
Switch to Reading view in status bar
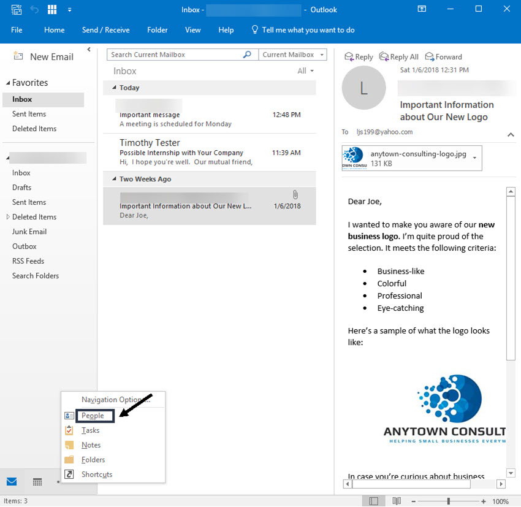coord(396,500)
